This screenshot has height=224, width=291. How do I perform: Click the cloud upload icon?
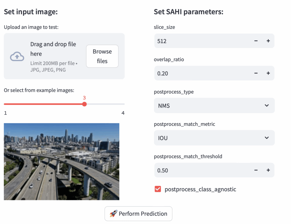tap(17, 57)
